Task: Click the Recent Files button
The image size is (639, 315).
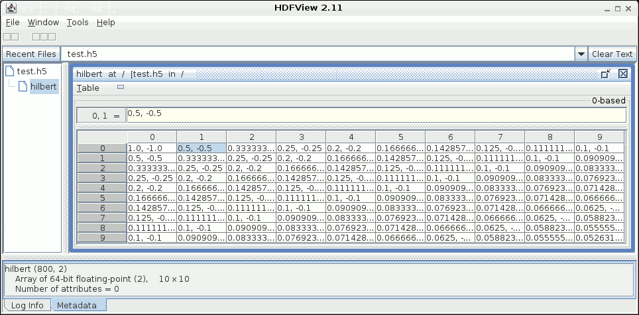Action: (x=30, y=54)
